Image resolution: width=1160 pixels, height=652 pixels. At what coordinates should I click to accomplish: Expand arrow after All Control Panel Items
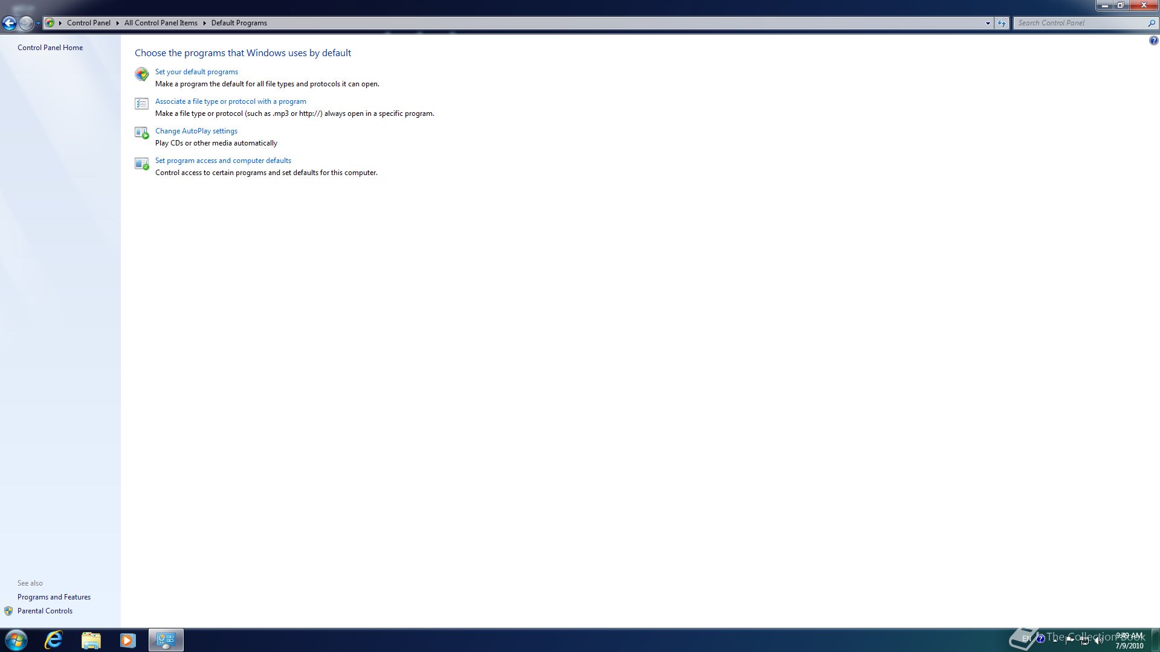(x=204, y=23)
